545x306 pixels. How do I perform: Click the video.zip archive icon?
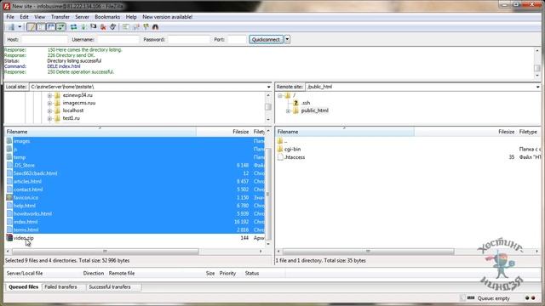click(9, 238)
